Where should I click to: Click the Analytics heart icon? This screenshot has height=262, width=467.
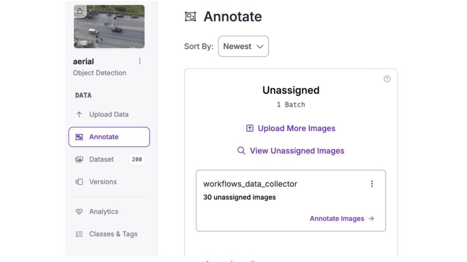pyautogui.click(x=79, y=212)
